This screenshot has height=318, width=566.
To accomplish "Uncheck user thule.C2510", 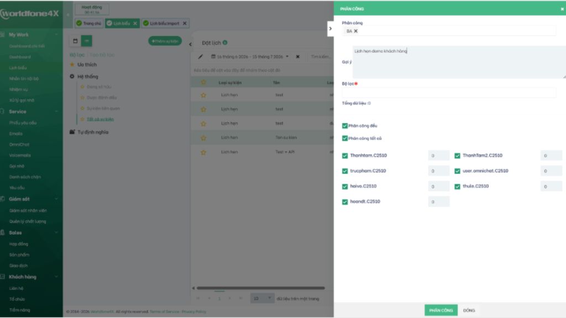I will tap(457, 187).
